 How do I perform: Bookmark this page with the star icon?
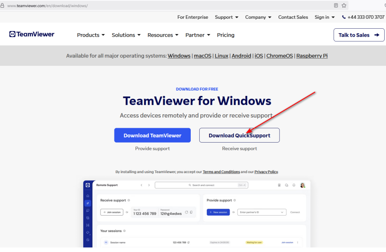(x=344, y=5)
